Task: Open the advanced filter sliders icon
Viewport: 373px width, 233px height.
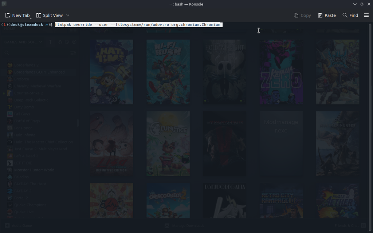Action: pyautogui.click(x=73, y=53)
